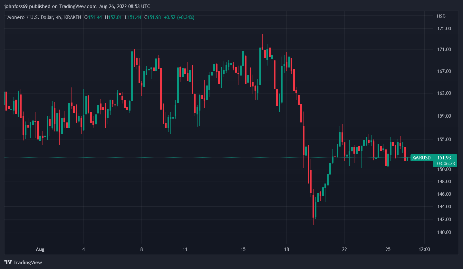Click the KRAKEN exchange label
The width and height of the screenshot is (463, 269).
tap(72, 17)
